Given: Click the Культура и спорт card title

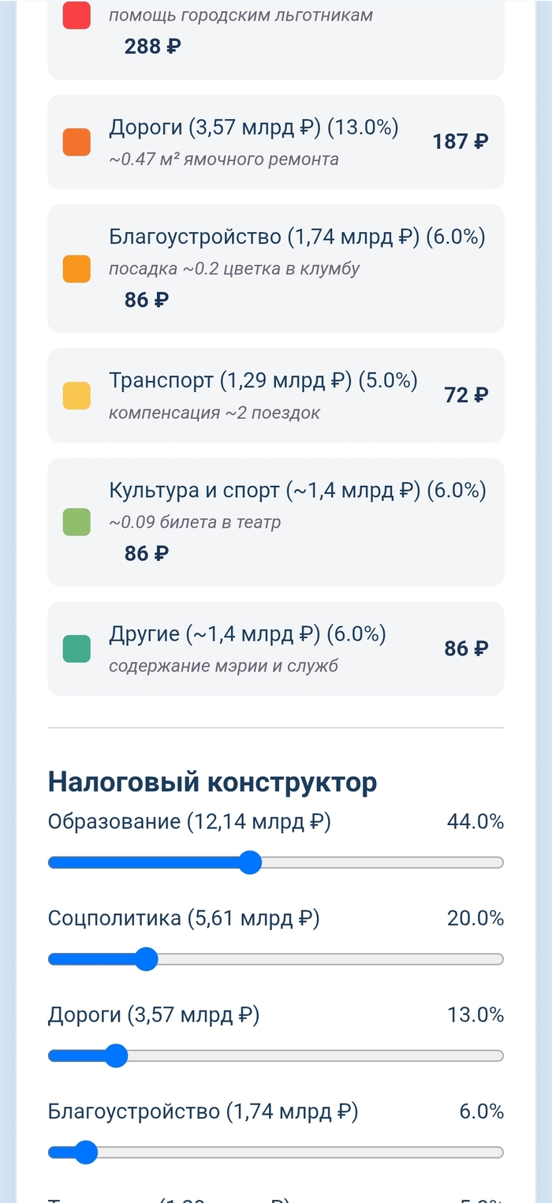Looking at the screenshot, I should click(297, 490).
